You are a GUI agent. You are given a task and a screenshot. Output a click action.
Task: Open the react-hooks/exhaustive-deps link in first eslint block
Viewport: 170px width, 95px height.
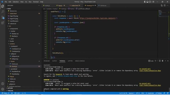[x=150, y=71]
